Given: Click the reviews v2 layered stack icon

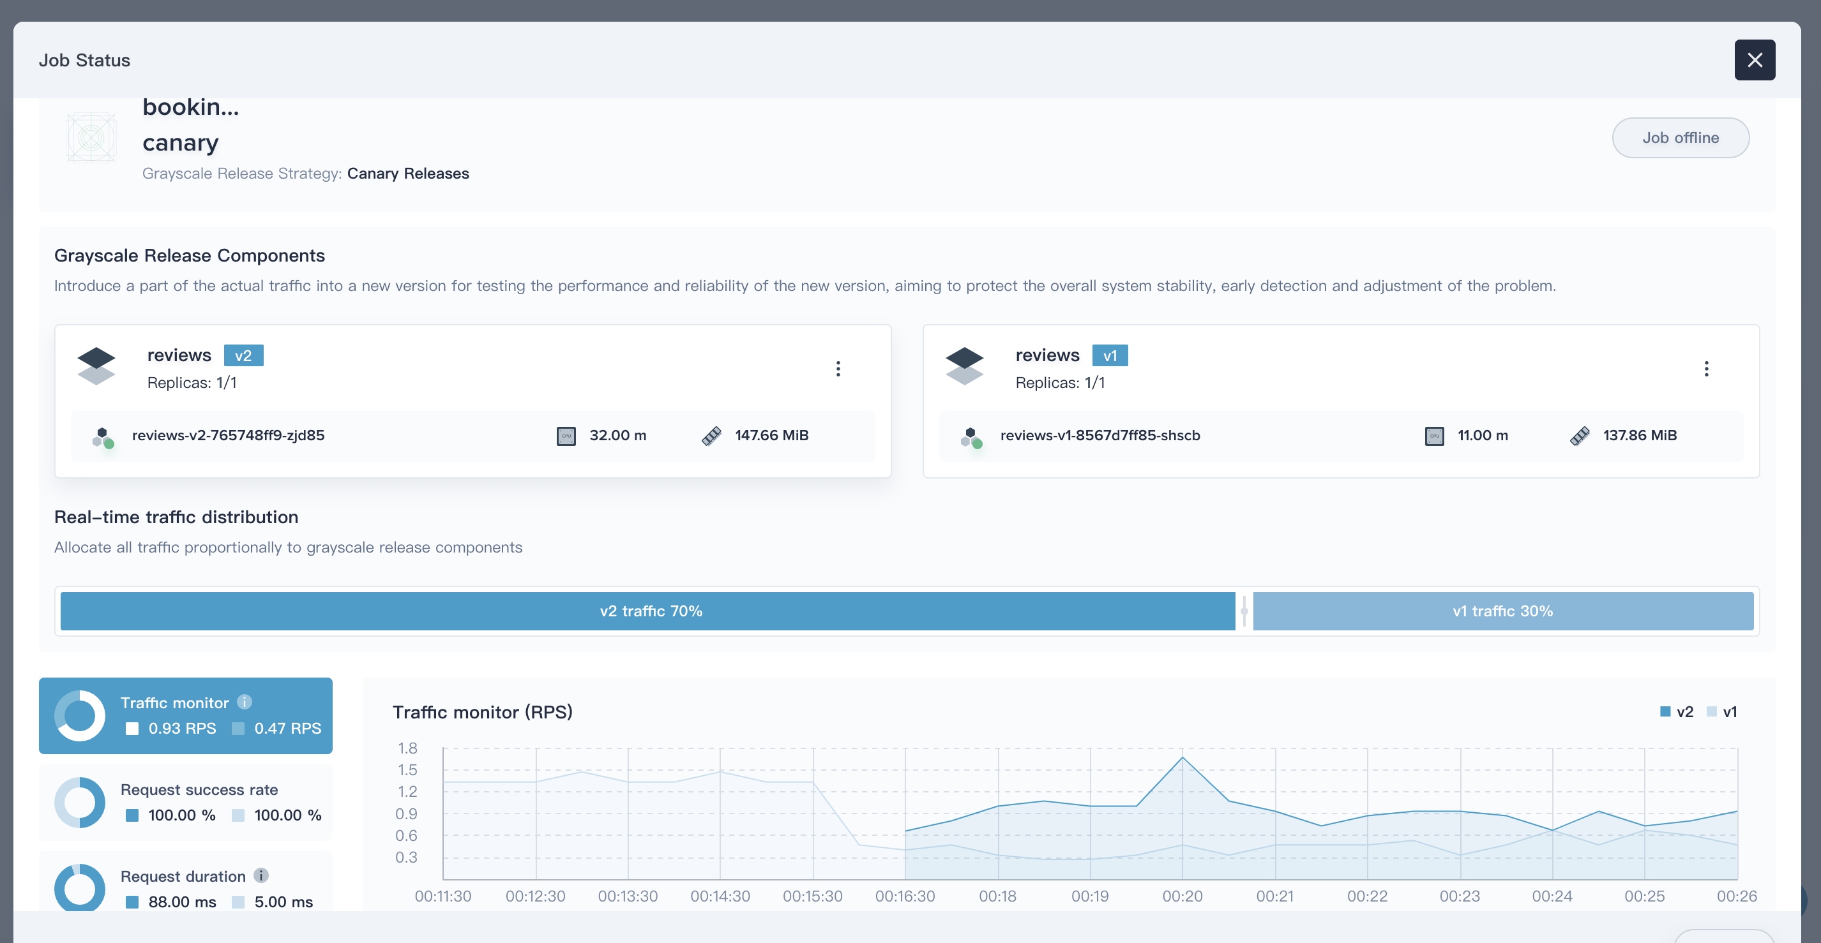Looking at the screenshot, I should click(x=96, y=366).
